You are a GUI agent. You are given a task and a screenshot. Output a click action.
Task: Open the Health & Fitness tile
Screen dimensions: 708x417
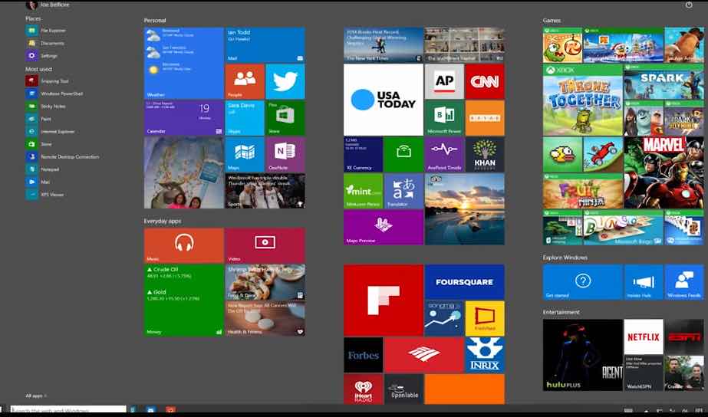point(265,319)
